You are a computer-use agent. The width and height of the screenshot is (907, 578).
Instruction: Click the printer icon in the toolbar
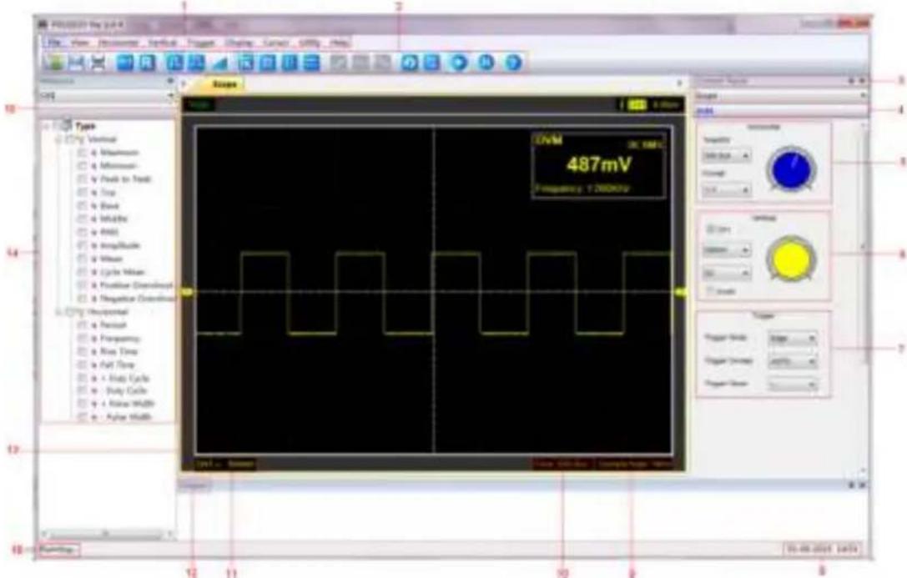click(99, 63)
